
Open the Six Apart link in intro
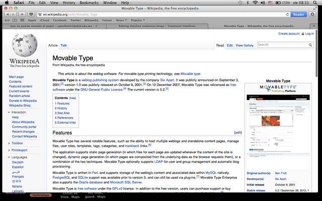[167, 80]
